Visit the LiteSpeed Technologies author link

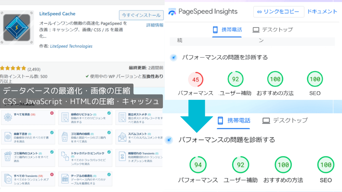[71, 46]
